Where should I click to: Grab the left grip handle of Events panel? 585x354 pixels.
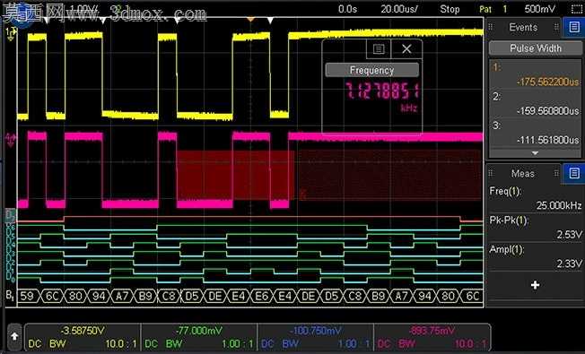point(491,27)
